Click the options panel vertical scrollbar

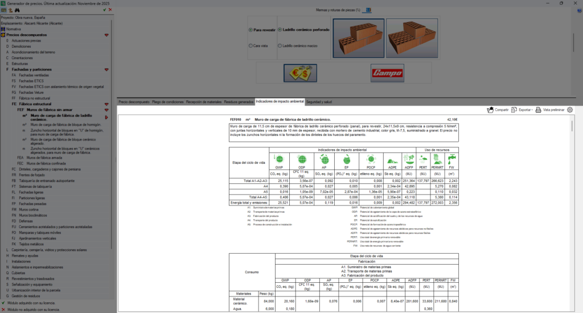[574, 42]
